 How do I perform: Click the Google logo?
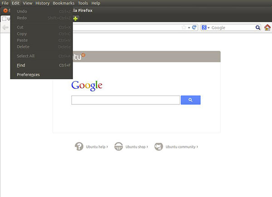coord(87,85)
